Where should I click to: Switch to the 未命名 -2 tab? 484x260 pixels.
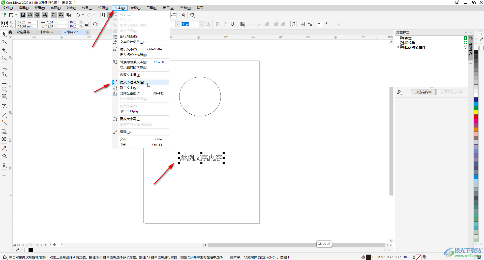click(47, 32)
